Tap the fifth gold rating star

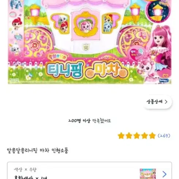152,136
